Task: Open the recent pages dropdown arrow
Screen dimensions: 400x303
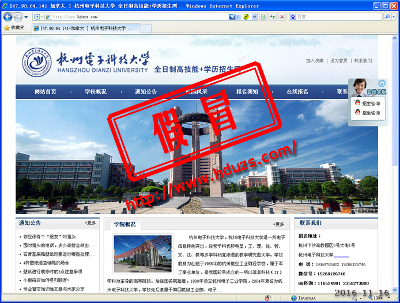Action: coord(26,17)
